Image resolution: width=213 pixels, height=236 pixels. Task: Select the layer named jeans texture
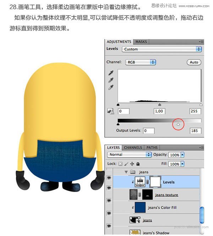[166, 195]
